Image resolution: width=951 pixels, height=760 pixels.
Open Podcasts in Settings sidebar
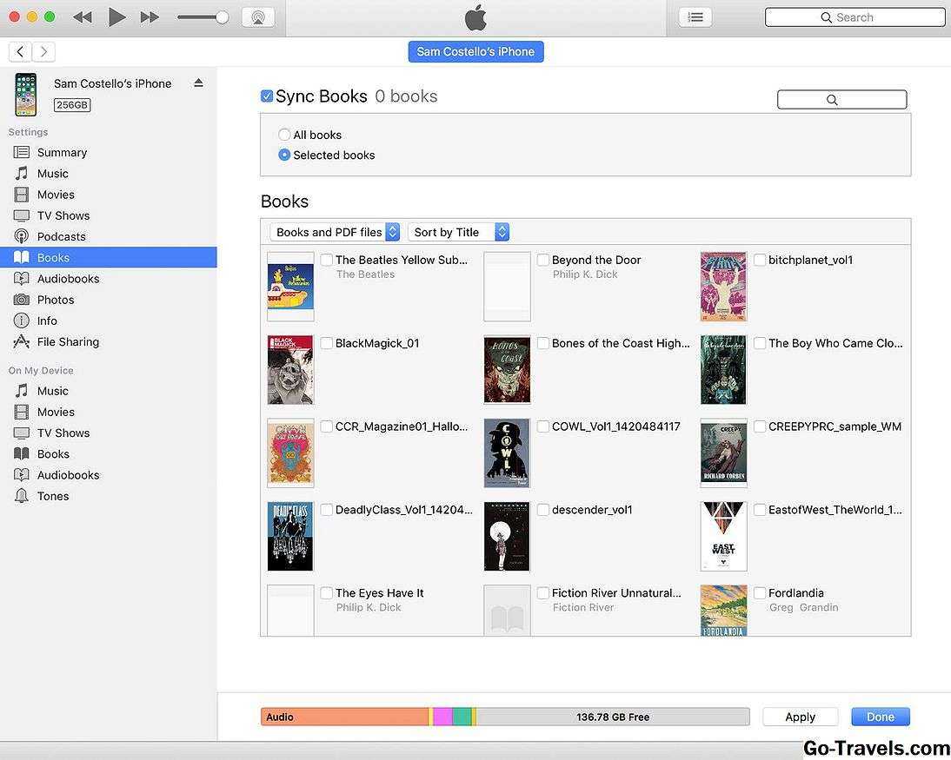point(61,236)
